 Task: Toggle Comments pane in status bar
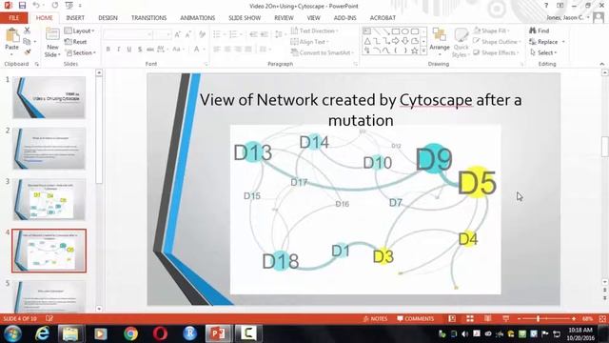(415, 319)
